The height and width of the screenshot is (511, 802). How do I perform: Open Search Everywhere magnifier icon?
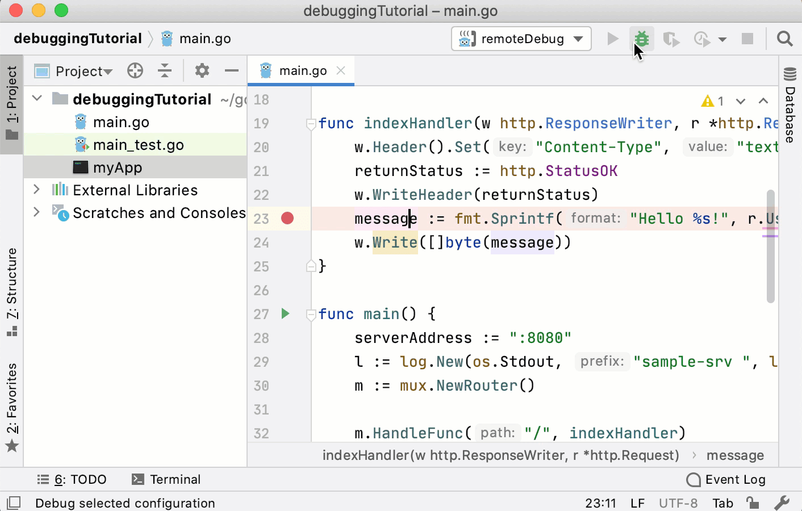pyautogui.click(x=784, y=39)
